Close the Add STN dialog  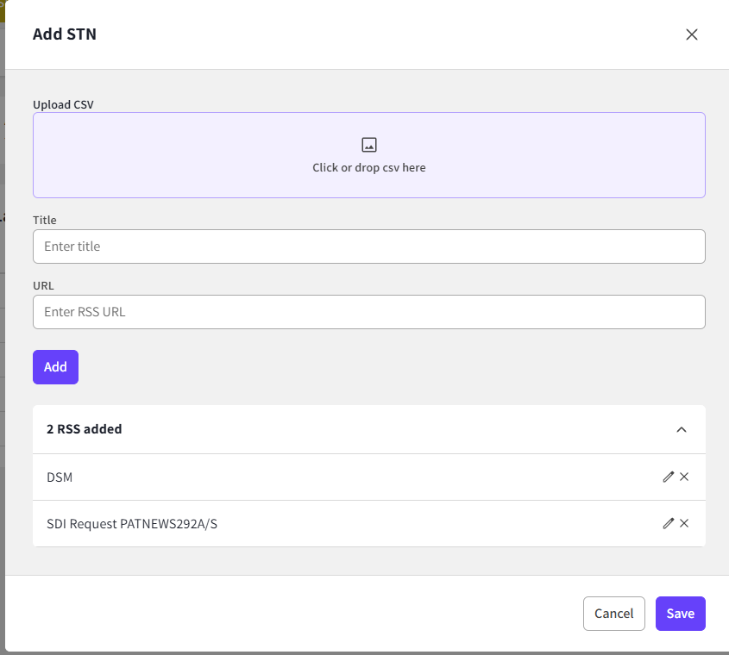point(691,34)
